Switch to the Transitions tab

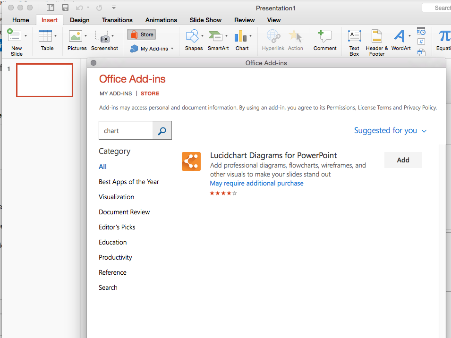click(117, 20)
